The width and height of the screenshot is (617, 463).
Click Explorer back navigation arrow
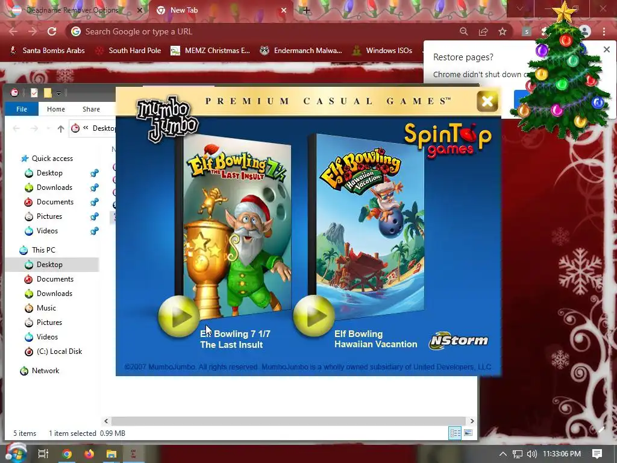click(x=16, y=128)
